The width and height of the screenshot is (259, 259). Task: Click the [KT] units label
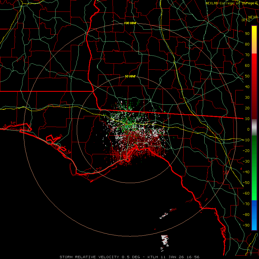pyautogui.click(x=246, y=20)
